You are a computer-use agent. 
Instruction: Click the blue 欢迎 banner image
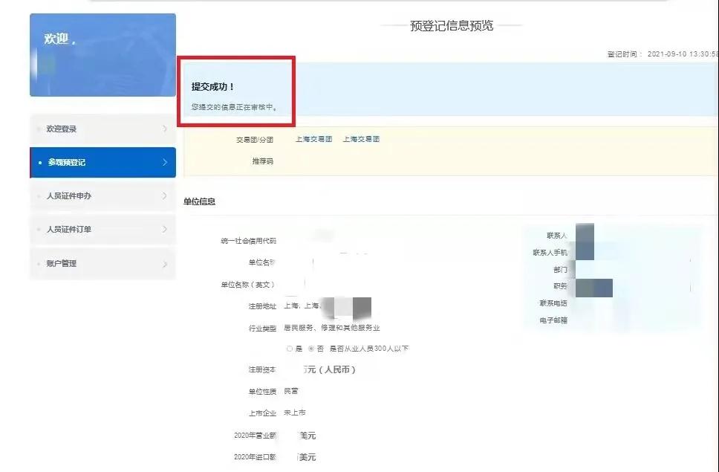103,55
